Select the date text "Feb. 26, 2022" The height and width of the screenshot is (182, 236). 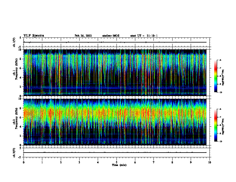tap(83, 36)
